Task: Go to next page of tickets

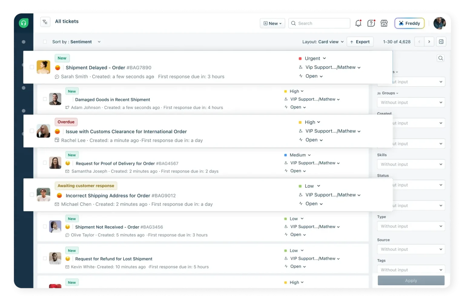Action: pos(429,42)
